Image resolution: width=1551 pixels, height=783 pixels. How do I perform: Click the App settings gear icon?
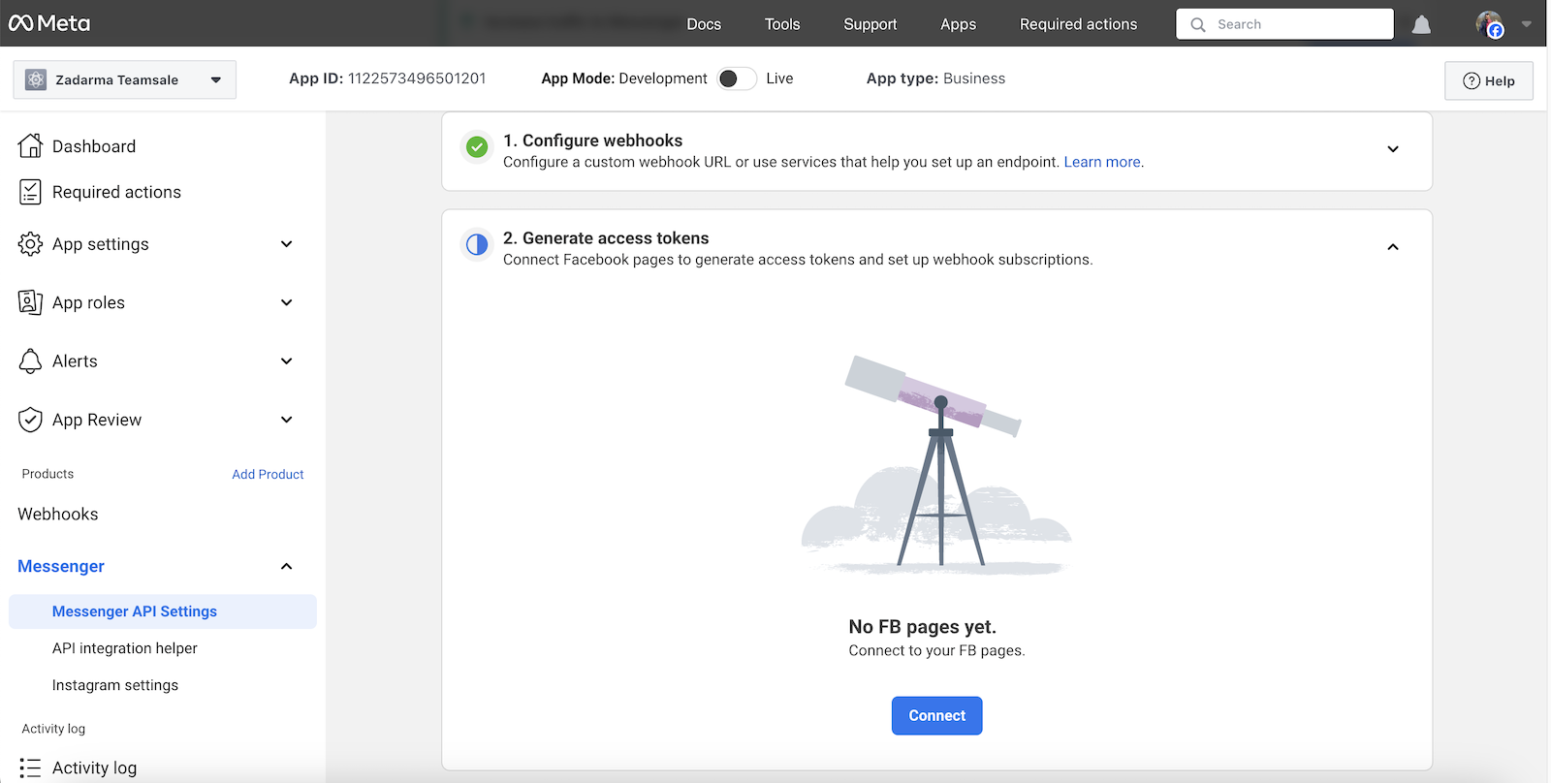[30, 244]
